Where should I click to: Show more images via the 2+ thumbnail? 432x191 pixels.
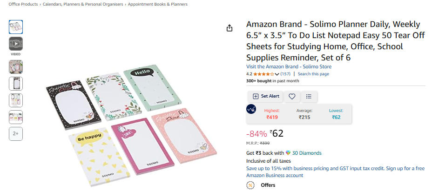16,133
